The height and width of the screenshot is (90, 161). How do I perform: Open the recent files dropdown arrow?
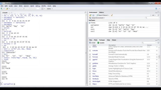9,9
